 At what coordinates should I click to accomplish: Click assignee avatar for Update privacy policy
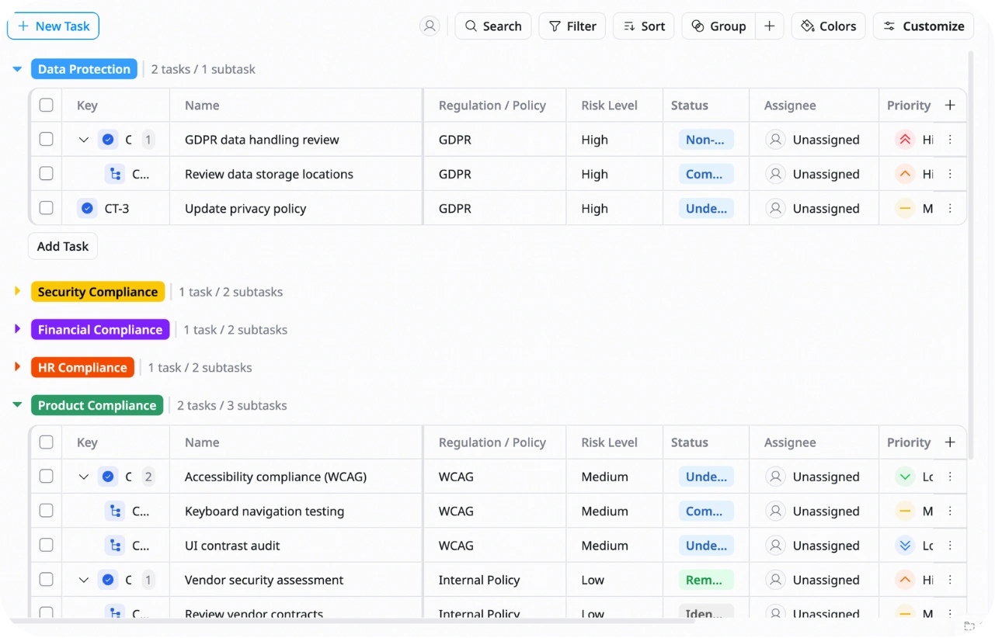point(775,208)
